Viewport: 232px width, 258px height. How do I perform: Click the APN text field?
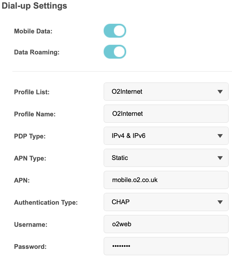(x=166, y=180)
